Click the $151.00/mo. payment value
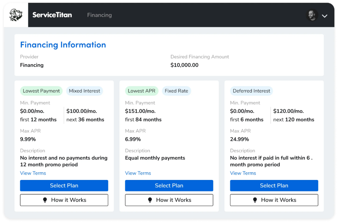The height and width of the screenshot is (224, 339). (x=140, y=111)
